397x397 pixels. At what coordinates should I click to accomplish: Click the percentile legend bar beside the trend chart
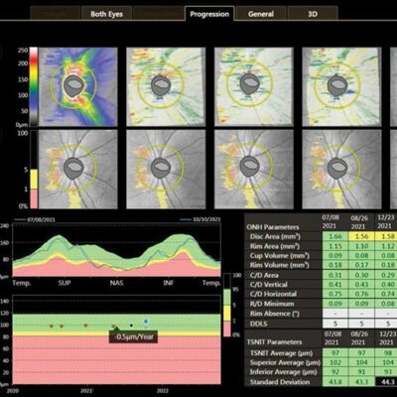tap(226, 305)
